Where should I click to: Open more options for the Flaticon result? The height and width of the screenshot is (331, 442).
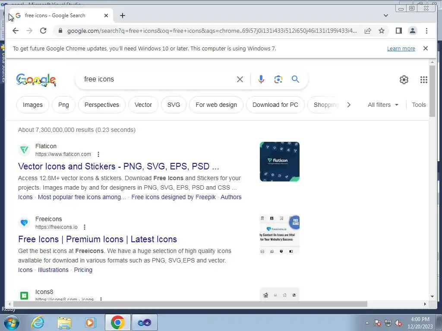[x=98, y=154]
